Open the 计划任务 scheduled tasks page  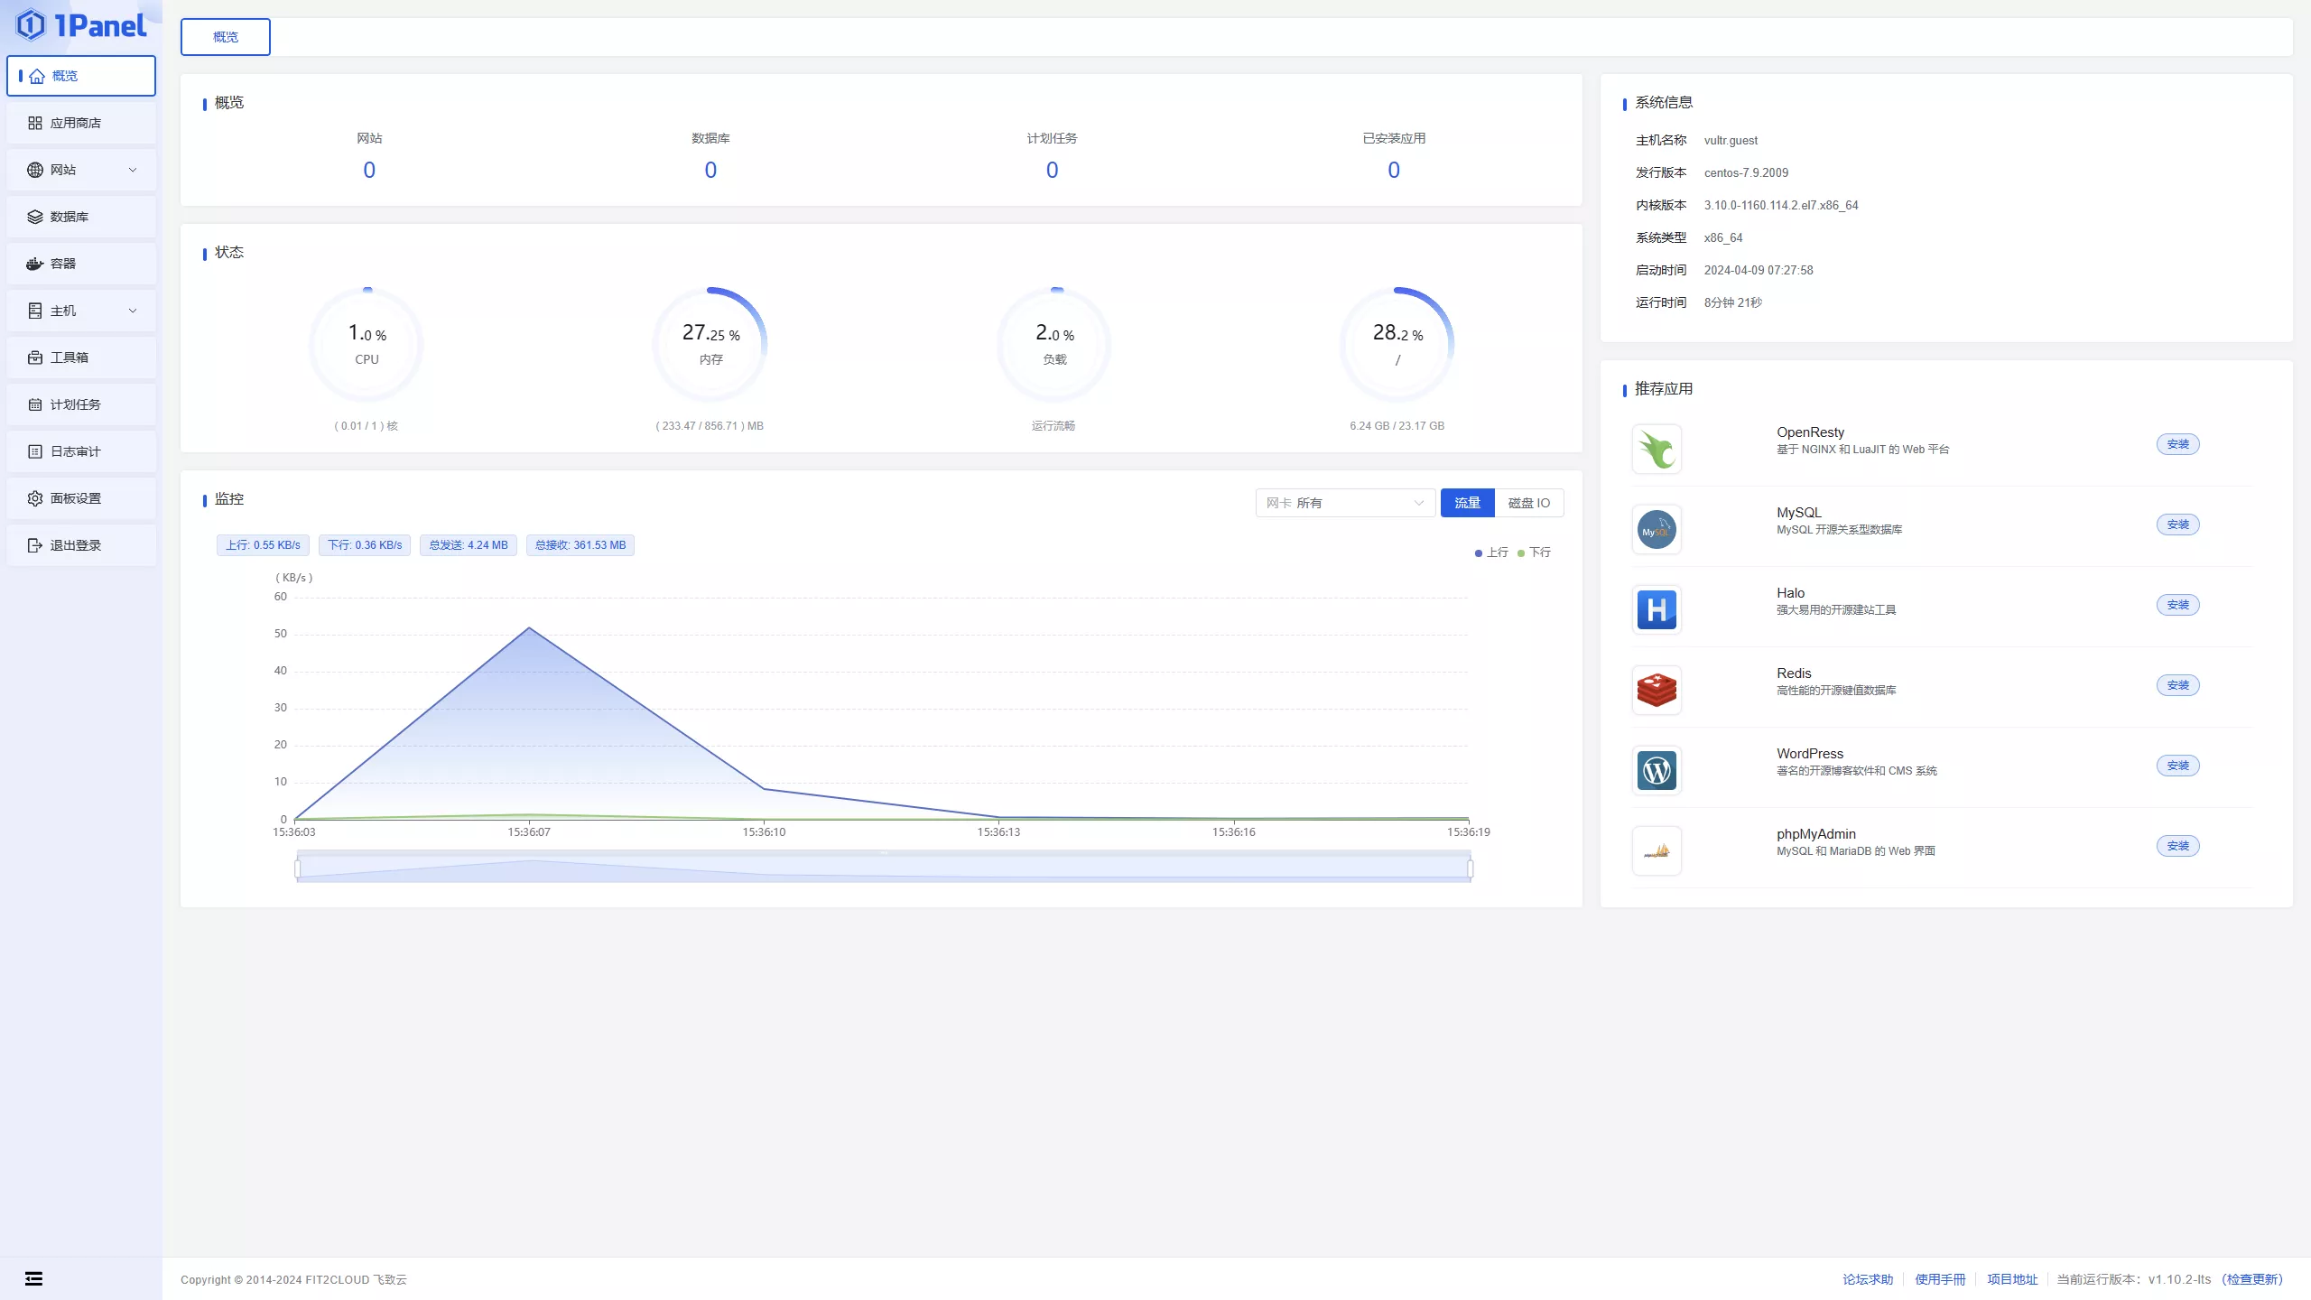[x=79, y=404]
